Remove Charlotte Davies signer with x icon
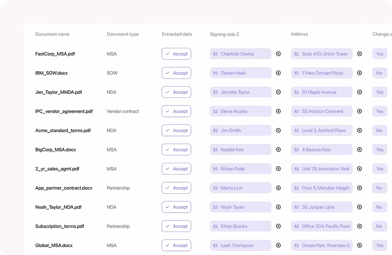 tap(278, 54)
